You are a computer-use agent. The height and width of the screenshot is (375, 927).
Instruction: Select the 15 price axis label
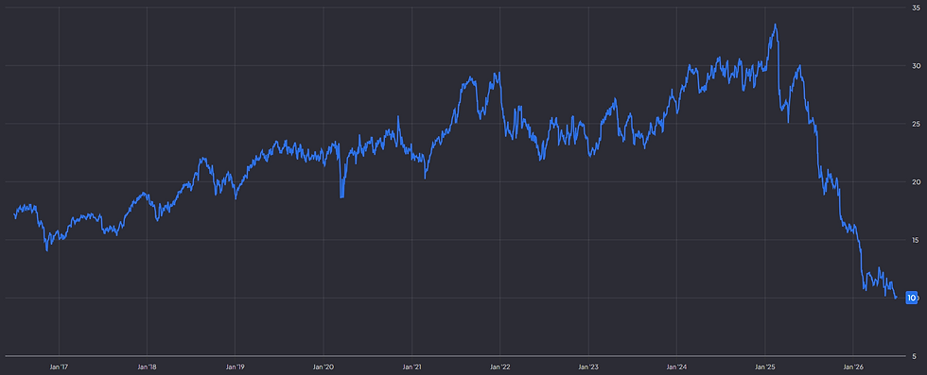coord(916,240)
